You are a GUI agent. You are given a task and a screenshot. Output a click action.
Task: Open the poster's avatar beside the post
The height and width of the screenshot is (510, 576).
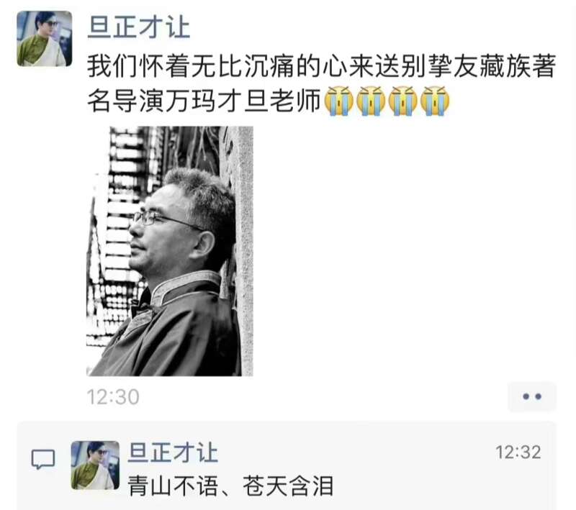(45, 39)
